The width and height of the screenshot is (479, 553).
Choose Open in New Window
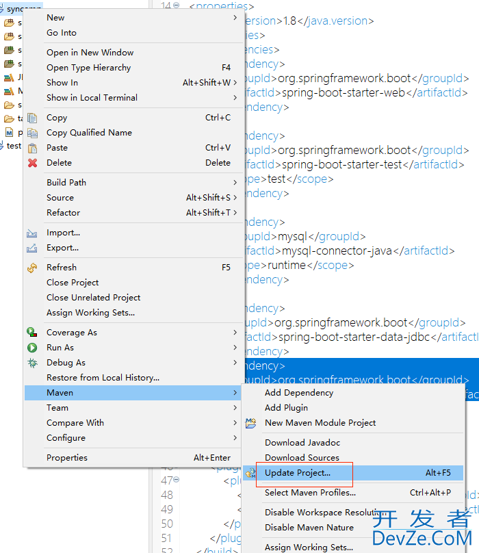133,53
